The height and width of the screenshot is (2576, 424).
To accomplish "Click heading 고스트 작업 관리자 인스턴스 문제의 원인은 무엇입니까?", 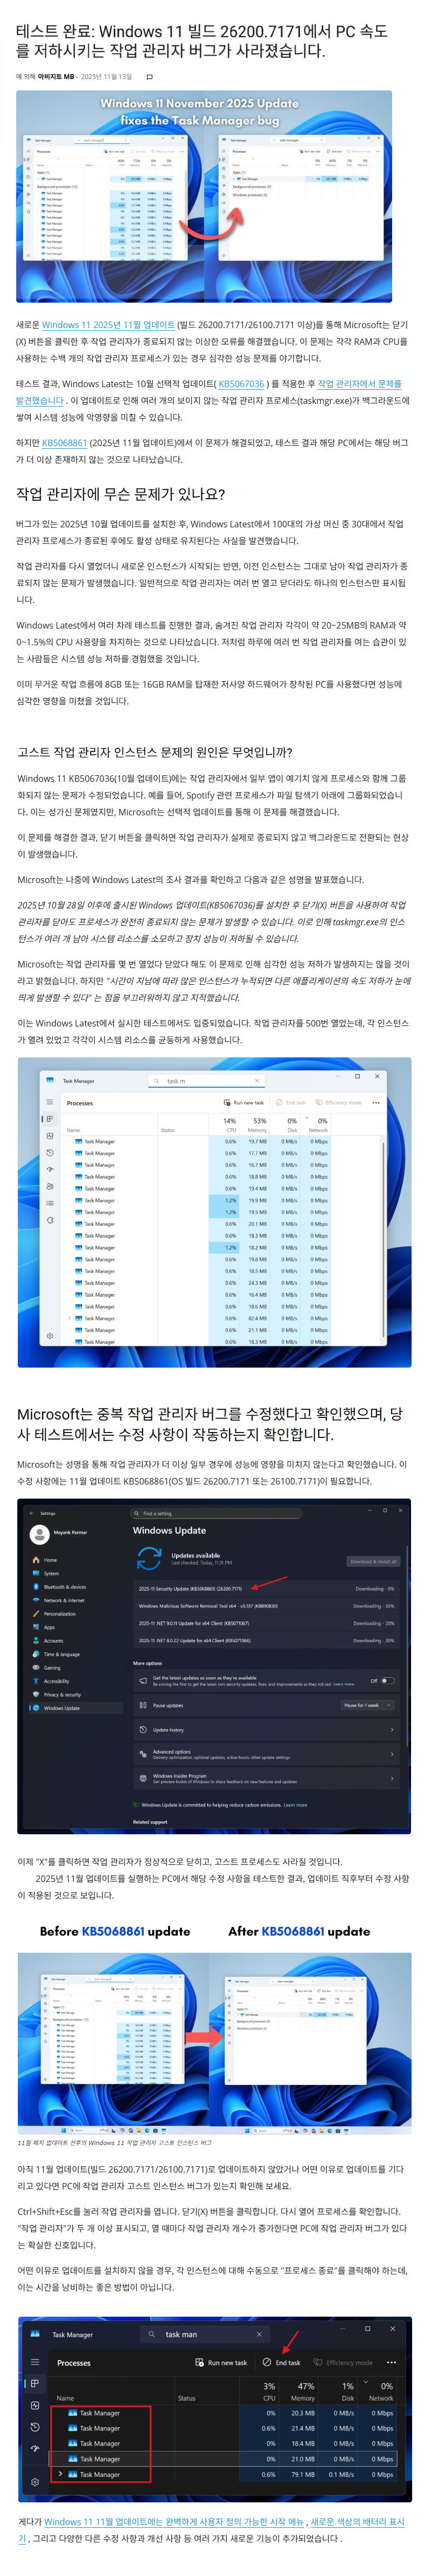I will point(154,752).
